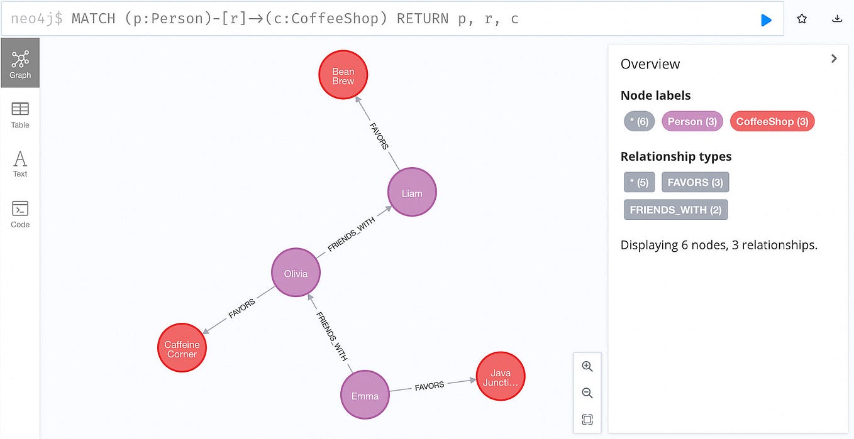The width and height of the screenshot is (854, 439).
Task: Collapse the Overview panel
Action: 834,58
